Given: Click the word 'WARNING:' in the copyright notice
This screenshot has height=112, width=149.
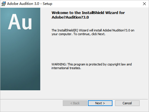Looking at the screenshot, I should point(59,64).
